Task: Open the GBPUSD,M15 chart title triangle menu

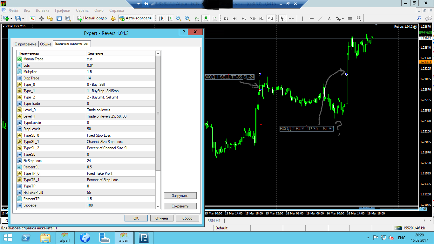Action: pyautogui.click(x=4, y=26)
